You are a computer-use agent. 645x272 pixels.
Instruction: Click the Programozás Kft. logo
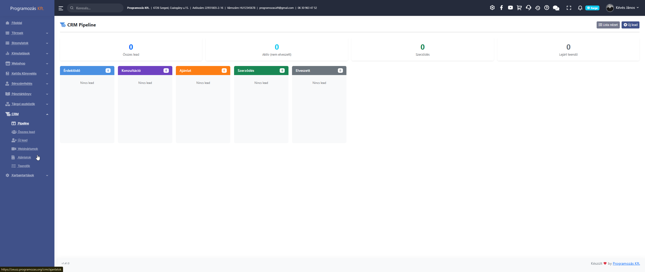coord(27,8)
